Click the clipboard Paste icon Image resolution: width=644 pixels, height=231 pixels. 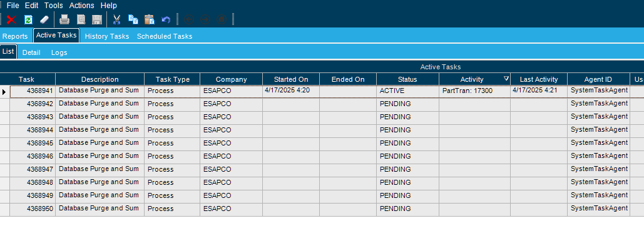click(x=150, y=19)
